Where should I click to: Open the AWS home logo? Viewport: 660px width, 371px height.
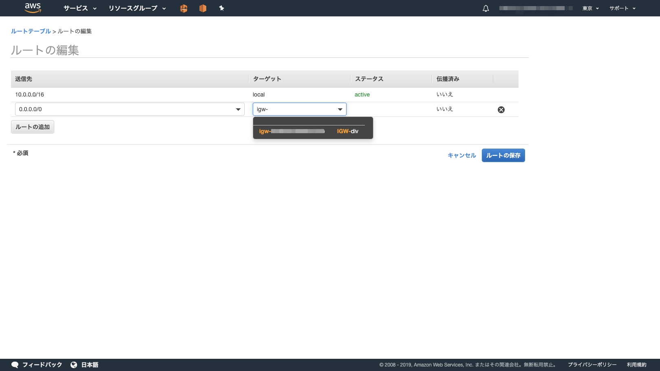[x=33, y=8]
